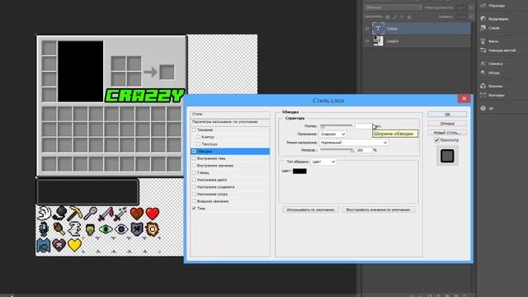Enable the Глянец (Satin) checkbox
This screenshot has height=297, width=528.
click(x=194, y=172)
